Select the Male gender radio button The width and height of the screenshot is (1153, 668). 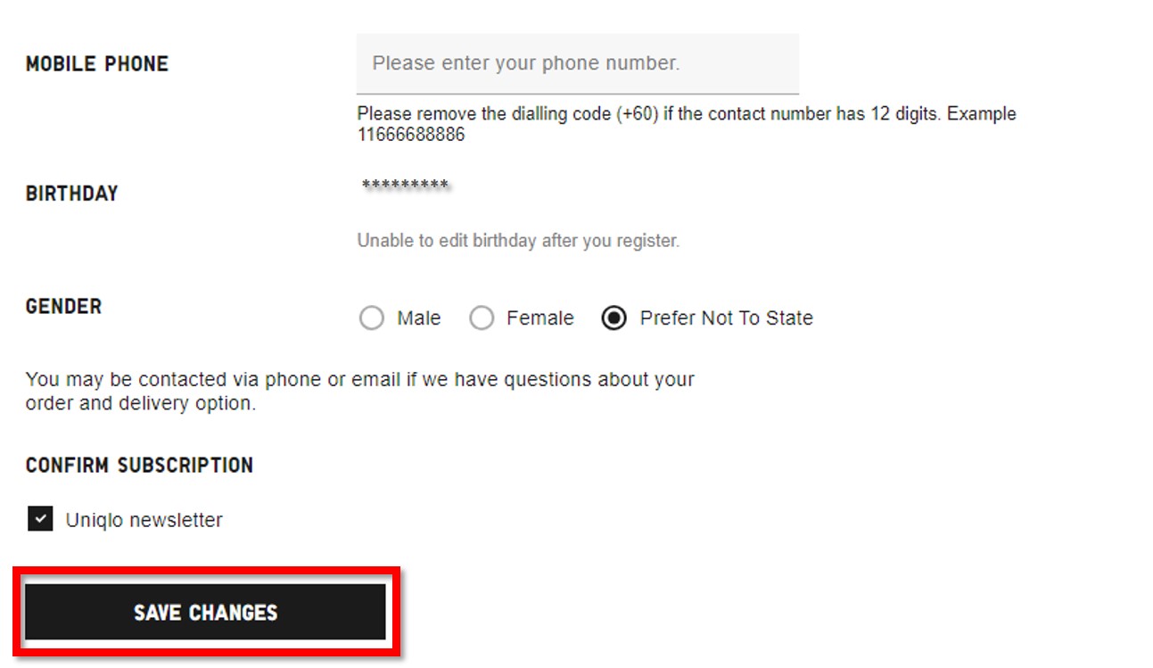[x=371, y=318]
